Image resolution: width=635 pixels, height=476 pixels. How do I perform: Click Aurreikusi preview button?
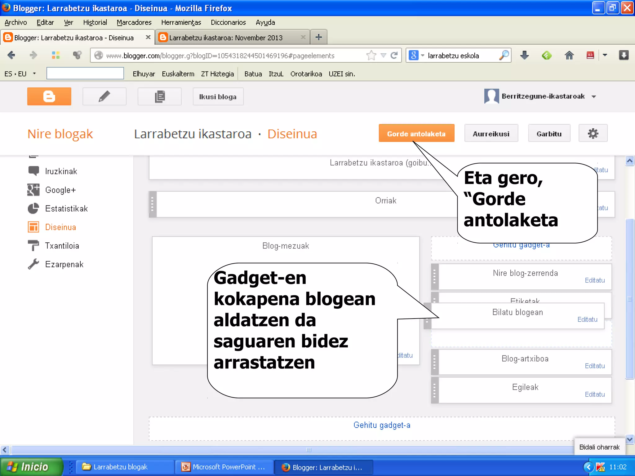(x=491, y=134)
